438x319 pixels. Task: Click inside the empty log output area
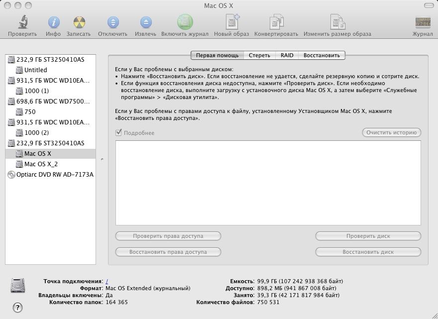pos(268,183)
